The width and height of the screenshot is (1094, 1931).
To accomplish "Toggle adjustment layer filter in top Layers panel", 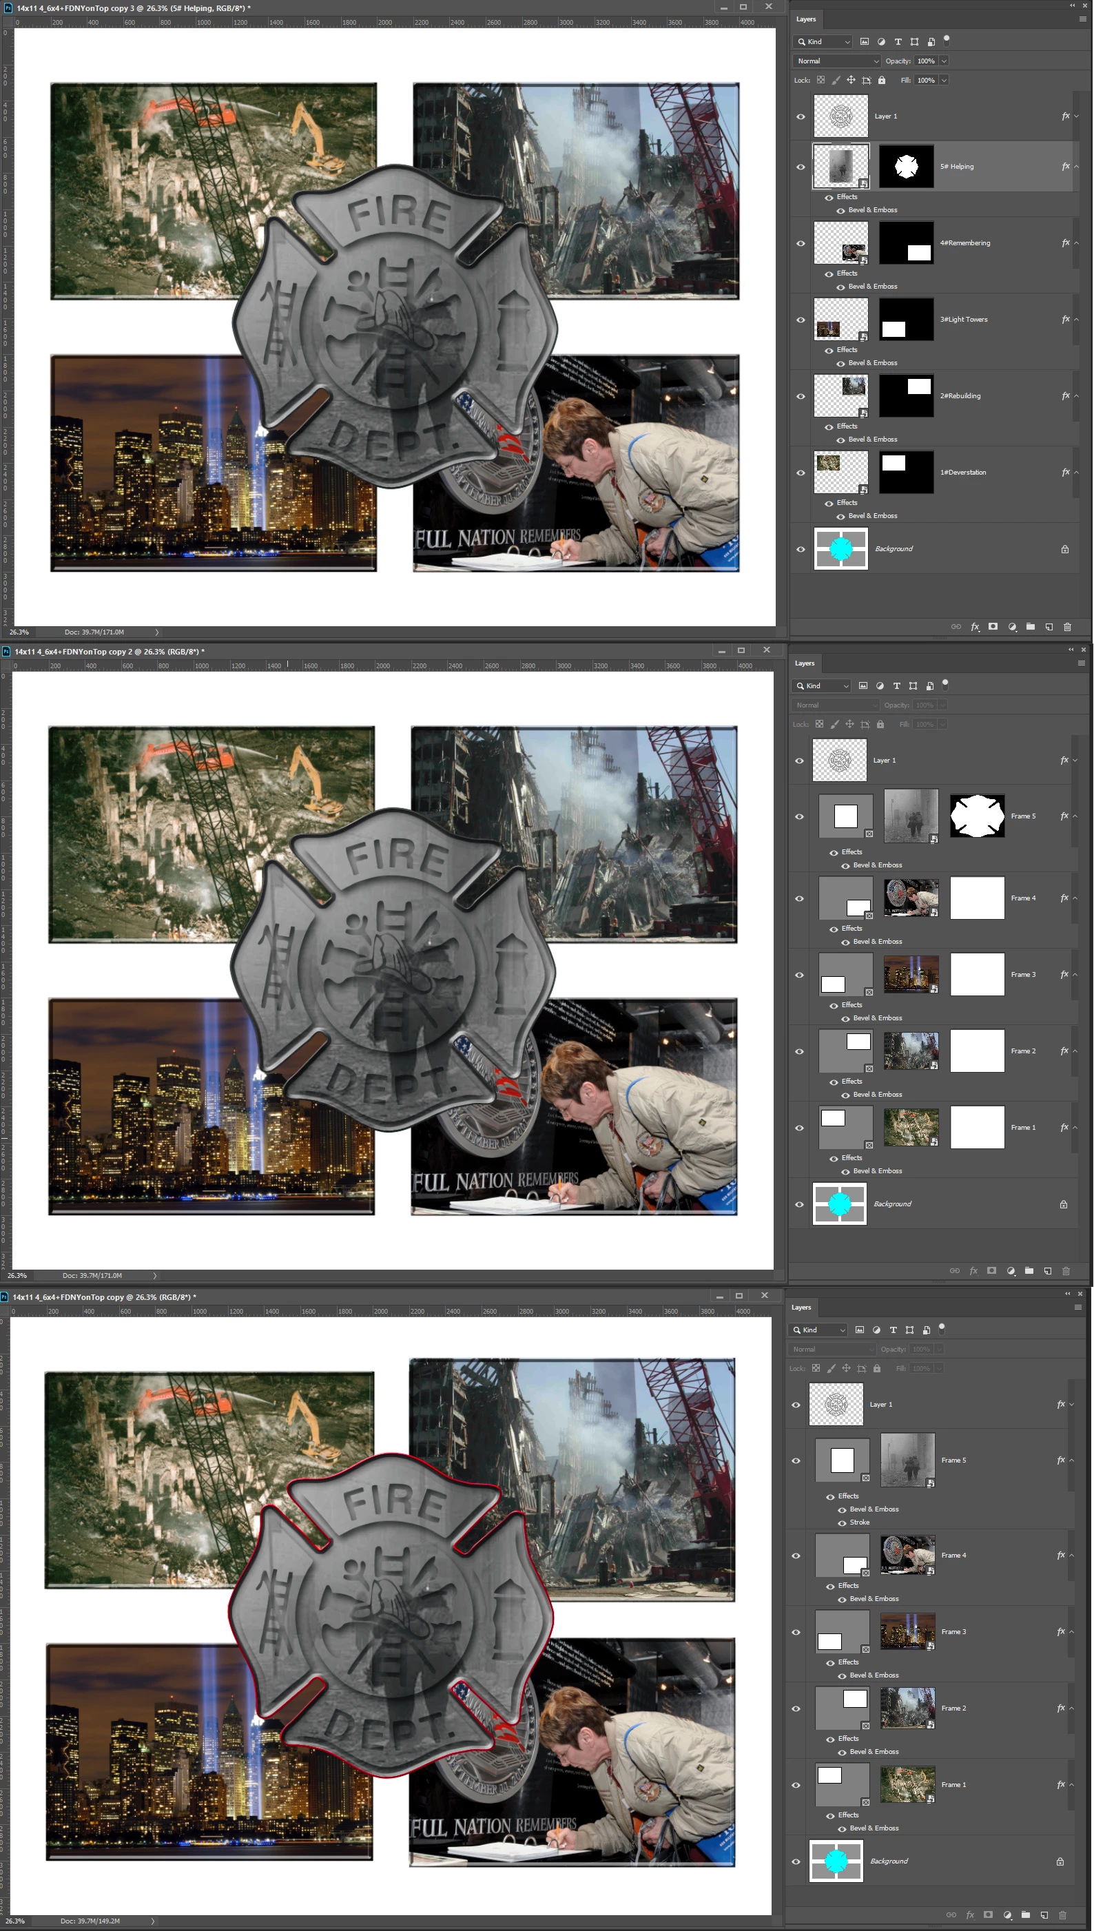I will 881,41.
